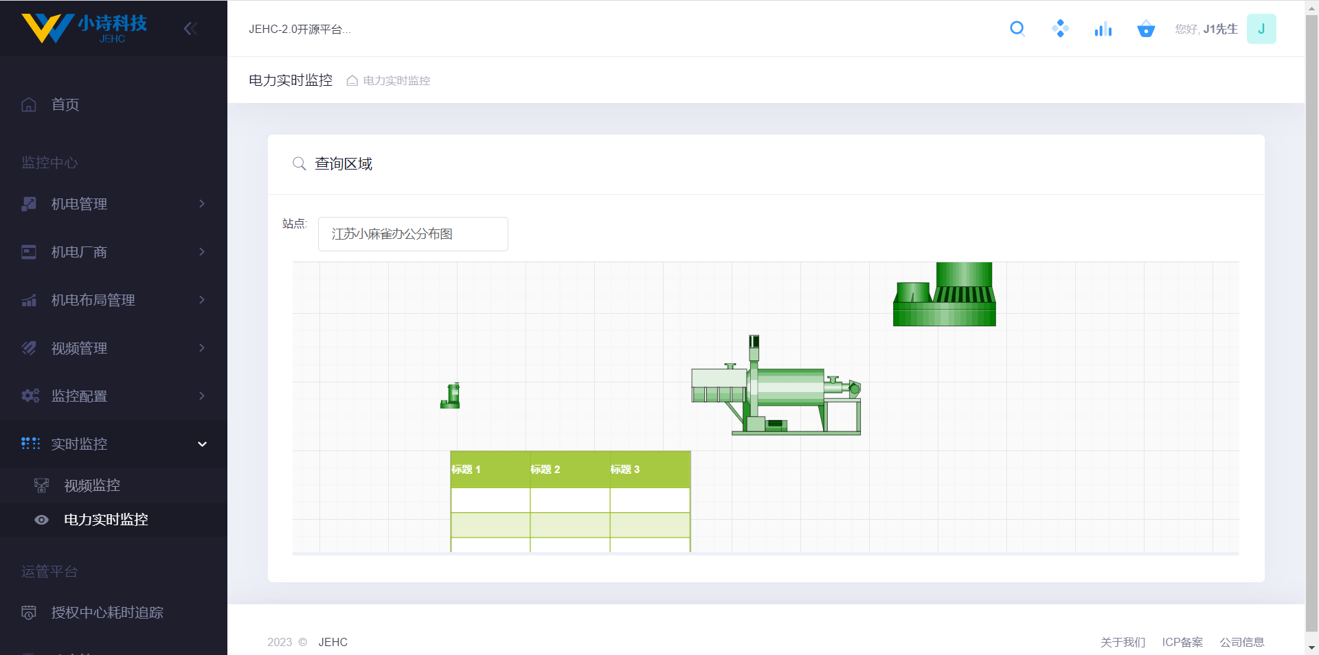Select the small green pump device
Image resolution: width=1319 pixels, height=655 pixels.
[x=451, y=396]
